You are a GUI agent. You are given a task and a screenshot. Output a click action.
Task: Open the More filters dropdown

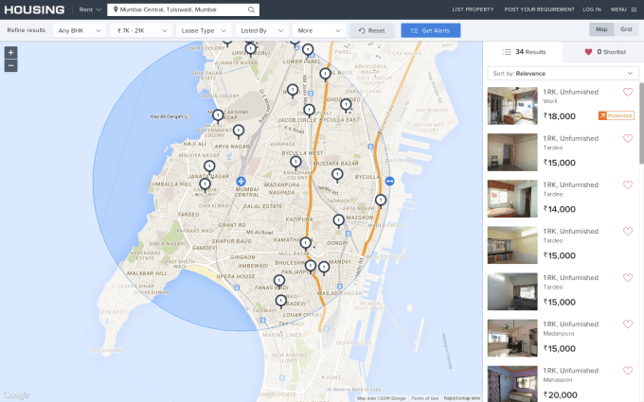[x=319, y=31]
